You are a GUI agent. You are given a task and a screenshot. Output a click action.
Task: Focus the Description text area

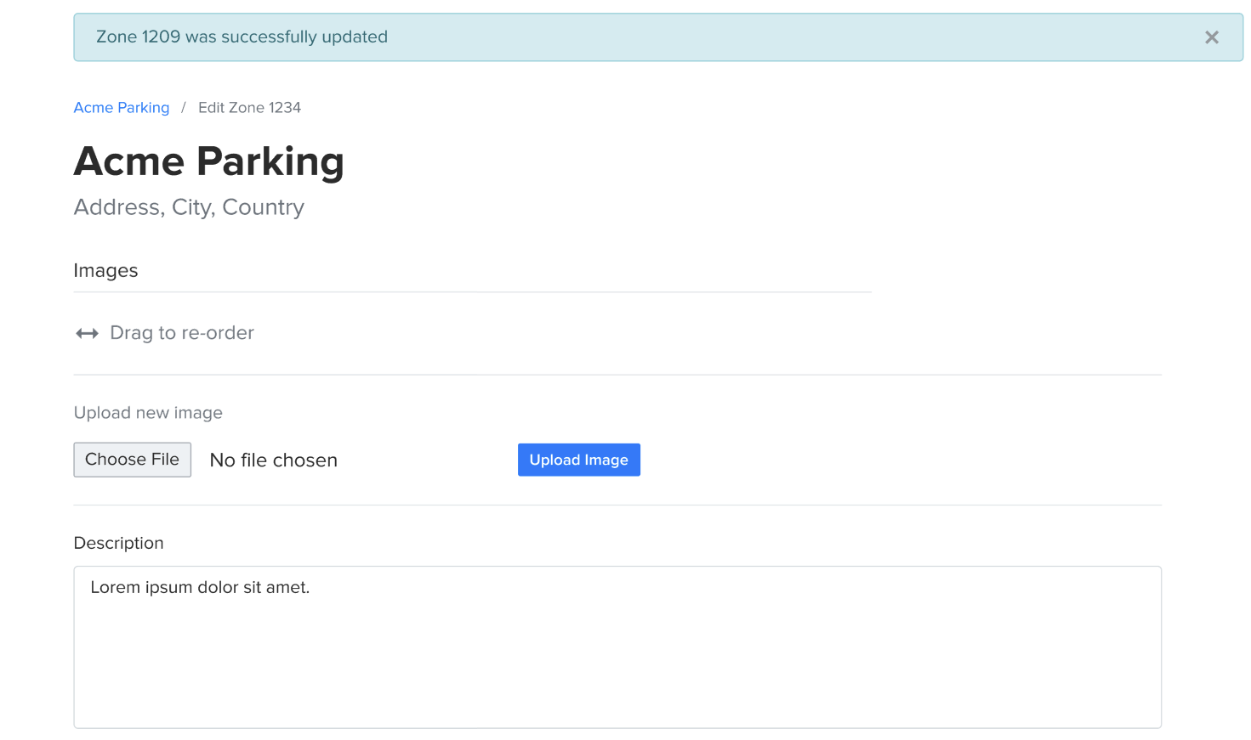[x=617, y=647]
